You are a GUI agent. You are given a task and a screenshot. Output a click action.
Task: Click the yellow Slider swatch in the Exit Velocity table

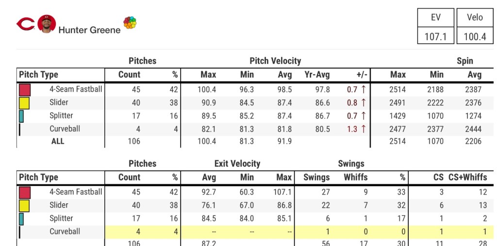24,206
